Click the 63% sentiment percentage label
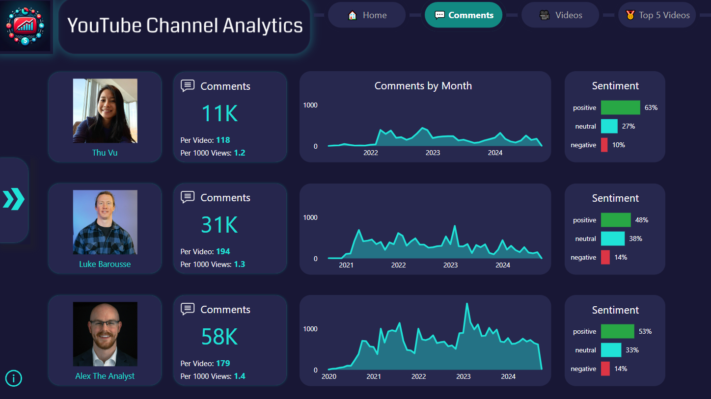711x399 pixels. pyautogui.click(x=651, y=107)
